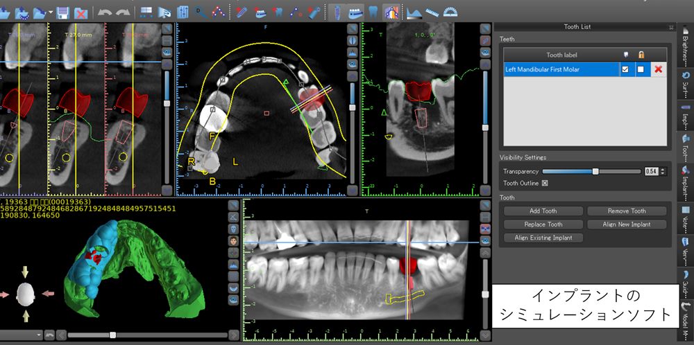This screenshot has height=345, width=694.
Task: Click the add sleeve cylinder icon with red dot
Action: 314,12
